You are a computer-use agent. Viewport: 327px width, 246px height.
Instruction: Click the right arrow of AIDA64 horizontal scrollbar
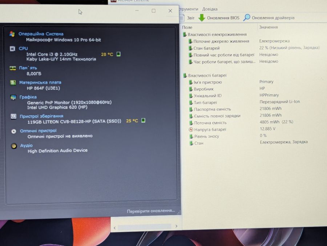[x=177, y=226]
